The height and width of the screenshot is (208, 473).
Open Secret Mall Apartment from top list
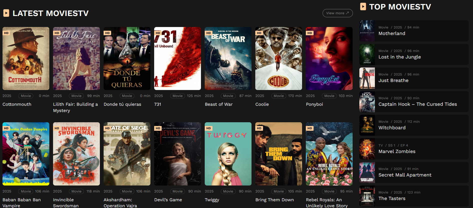pyautogui.click(x=405, y=175)
